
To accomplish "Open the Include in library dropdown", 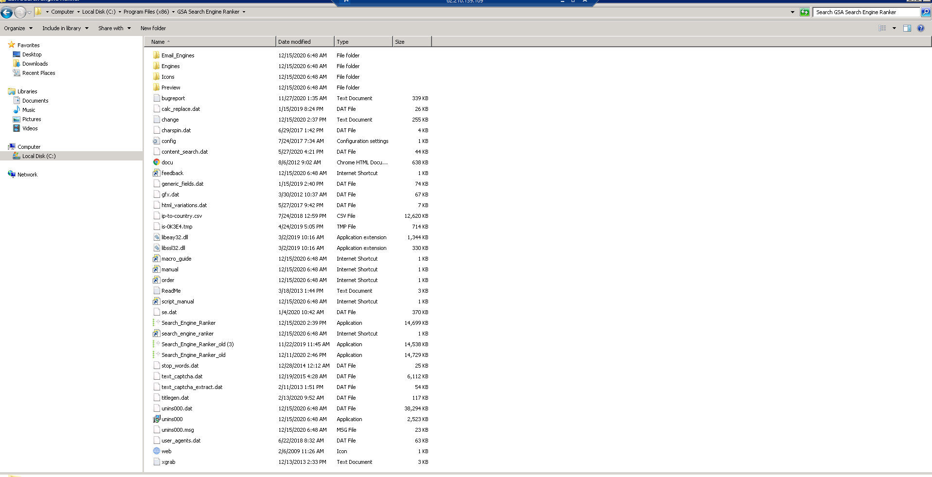I will pos(66,28).
